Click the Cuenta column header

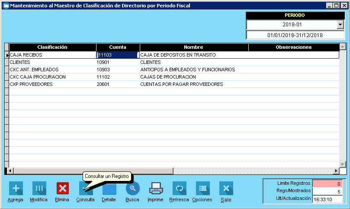[x=118, y=47]
